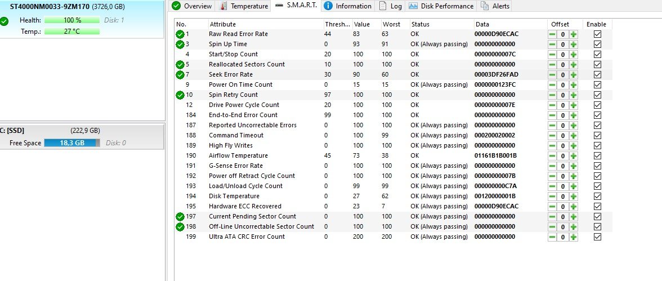
Task: Click the plus icon for Disk Temperature offset
Action: pyautogui.click(x=574, y=196)
